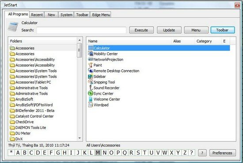The width and height of the screenshot is (243, 163).
Task: Select the 'Remote Desktop Connection' entry
Action: [x=116, y=71]
